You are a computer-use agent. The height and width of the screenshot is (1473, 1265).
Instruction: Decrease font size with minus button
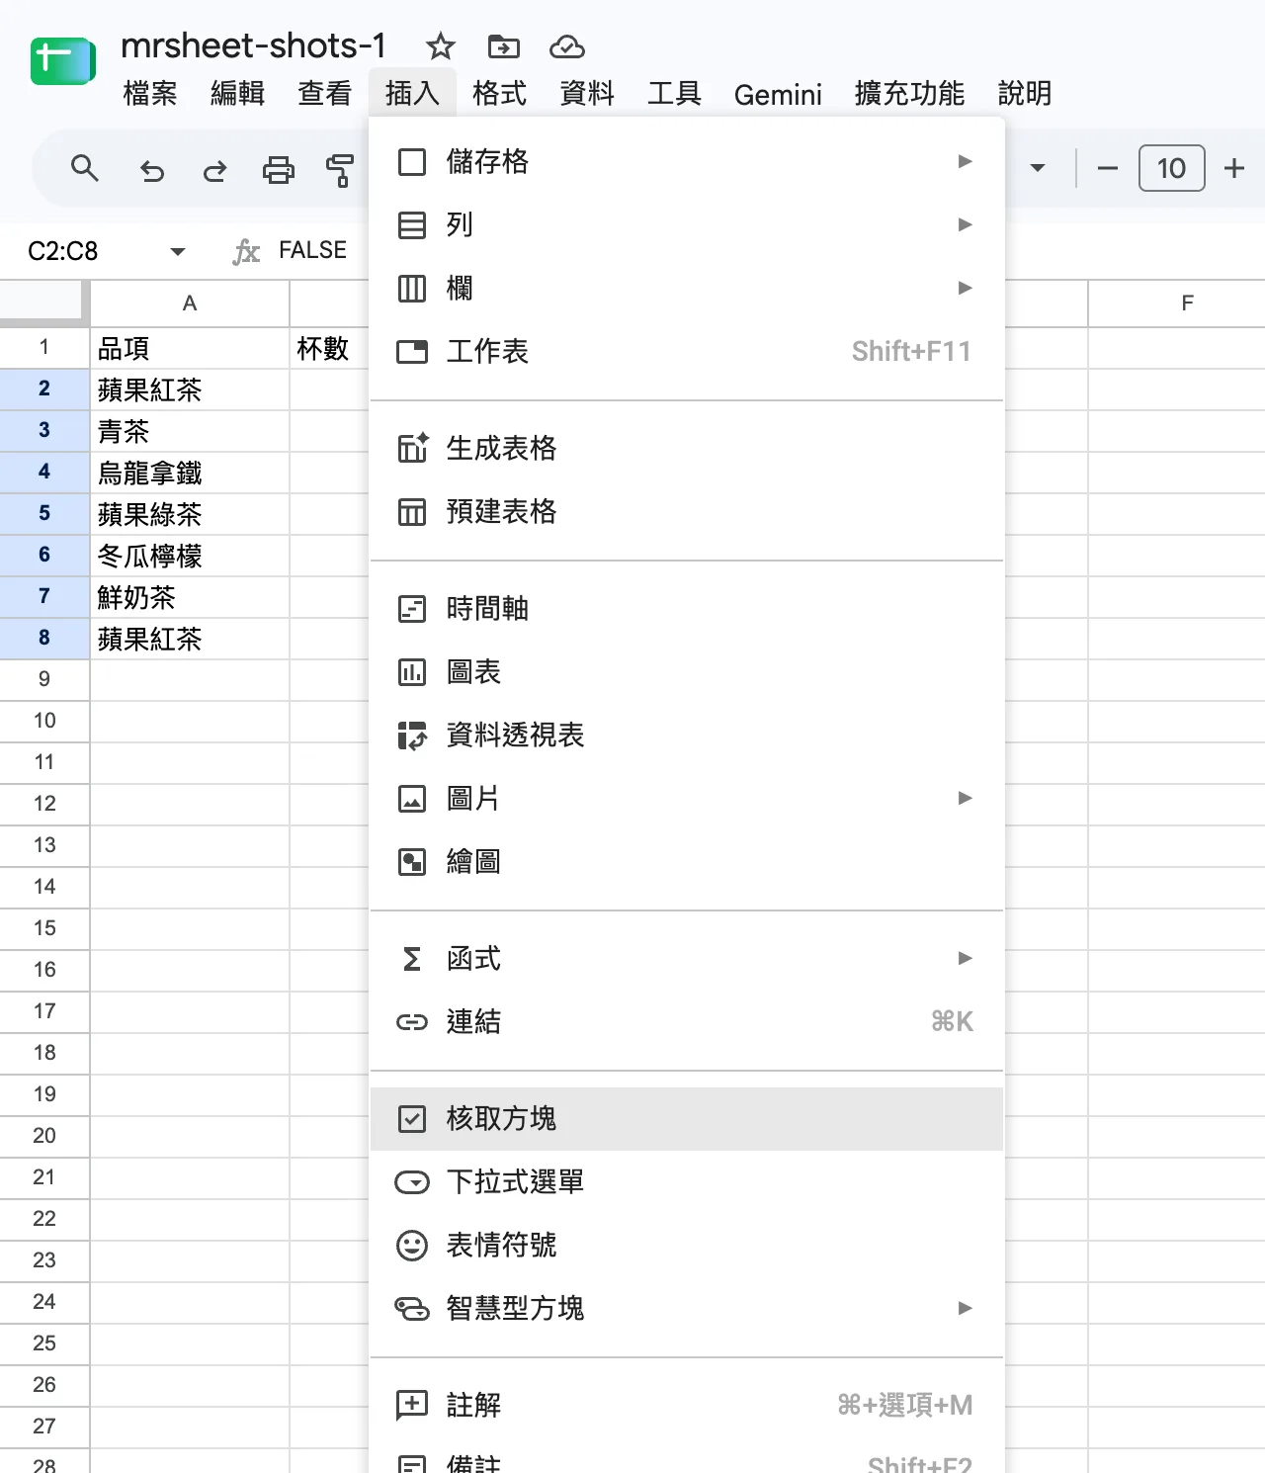[x=1108, y=169]
